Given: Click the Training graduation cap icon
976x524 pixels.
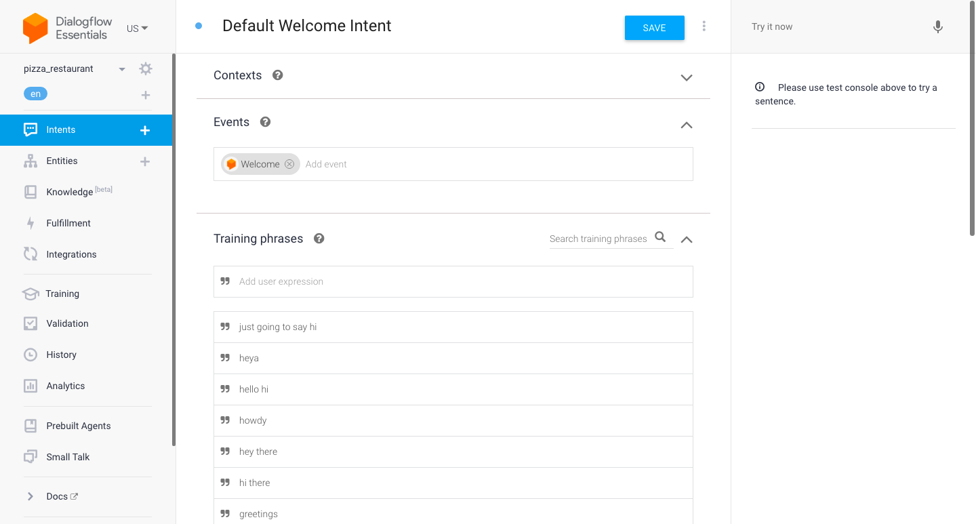Looking at the screenshot, I should coord(30,294).
